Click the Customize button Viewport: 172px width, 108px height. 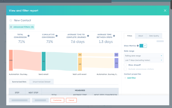click(57, 100)
